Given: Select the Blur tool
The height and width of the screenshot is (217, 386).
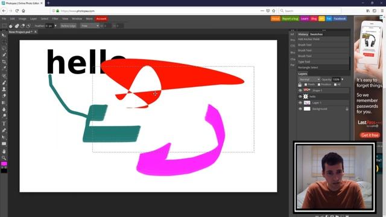Looking at the screenshot, I should tap(4, 110).
